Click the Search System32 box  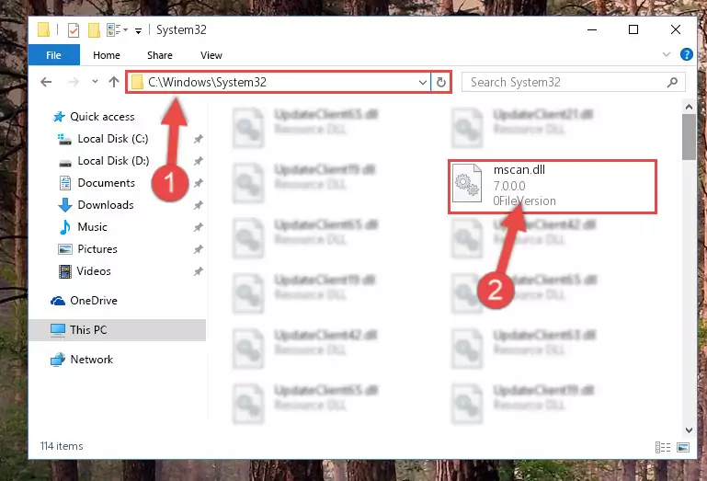click(573, 82)
